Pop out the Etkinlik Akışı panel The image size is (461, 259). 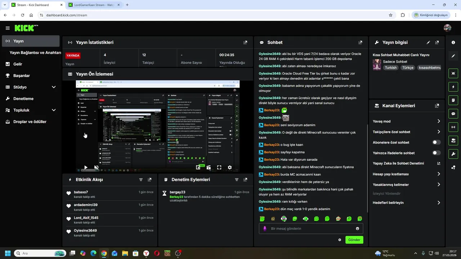(149, 180)
